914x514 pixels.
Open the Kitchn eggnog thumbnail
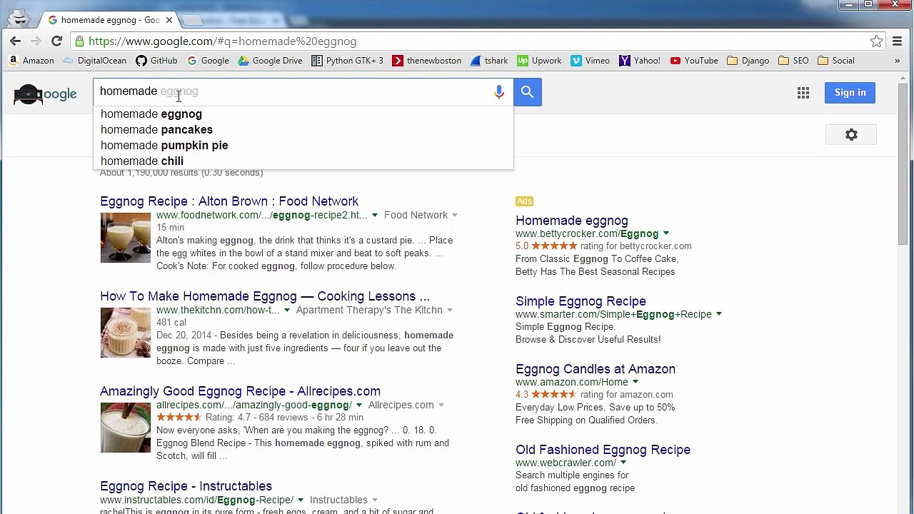click(x=126, y=333)
